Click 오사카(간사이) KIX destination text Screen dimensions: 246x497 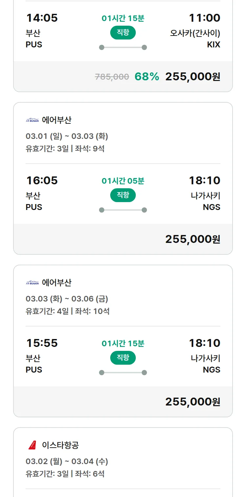click(x=195, y=34)
